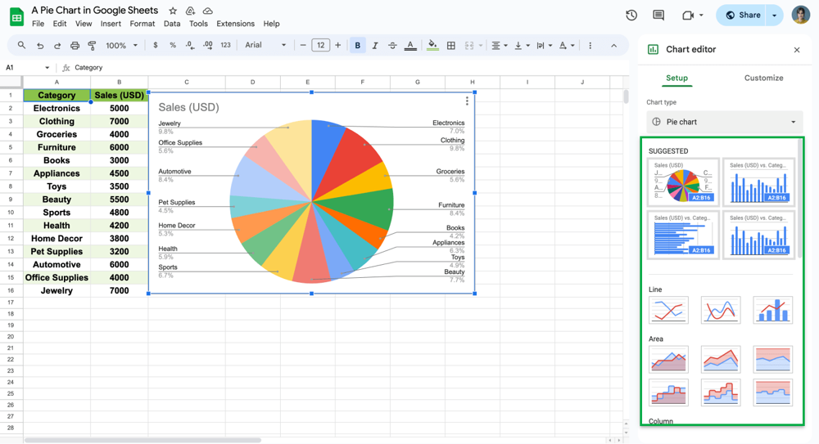Open chart three-dot options menu

467,101
